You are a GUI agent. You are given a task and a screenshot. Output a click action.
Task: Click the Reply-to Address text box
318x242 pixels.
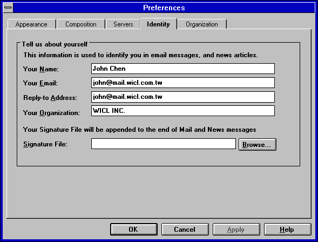[183, 97]
